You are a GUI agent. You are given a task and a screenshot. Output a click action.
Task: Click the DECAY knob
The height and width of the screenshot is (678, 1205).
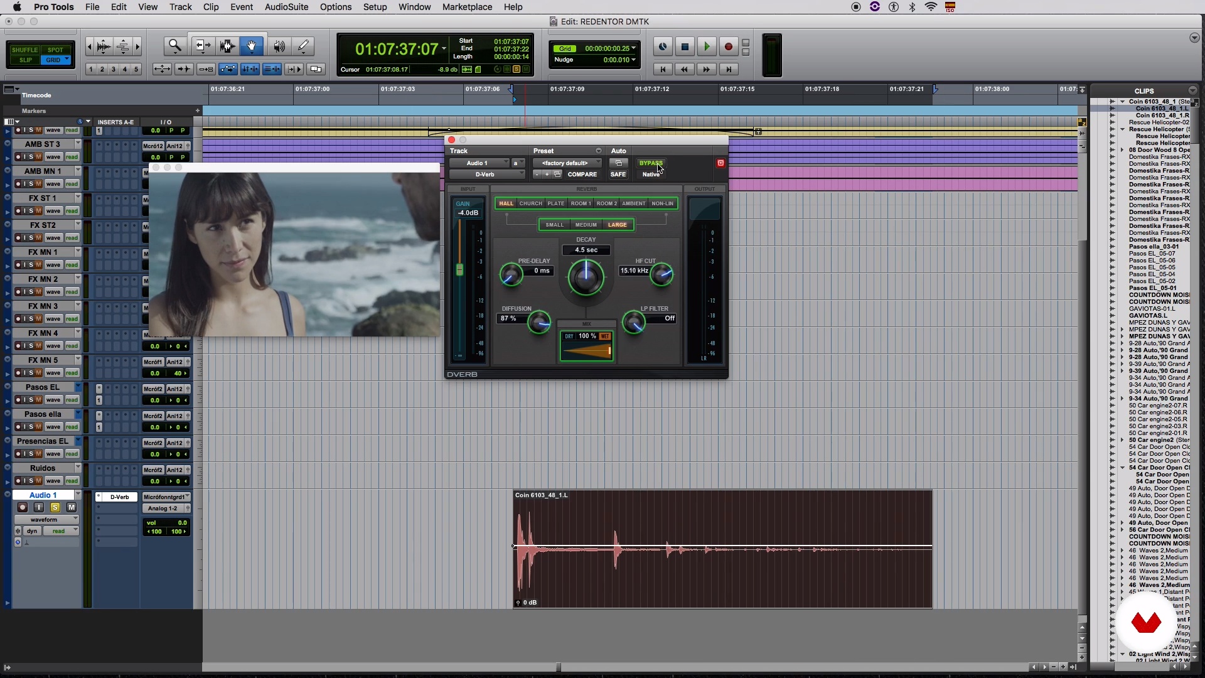[x=586, y=277]
